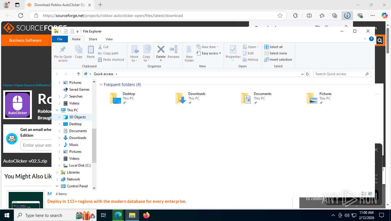Switch to details view icon
This screenshot has width=391, height=221.
pyautogui.click(x=364, y=194)
